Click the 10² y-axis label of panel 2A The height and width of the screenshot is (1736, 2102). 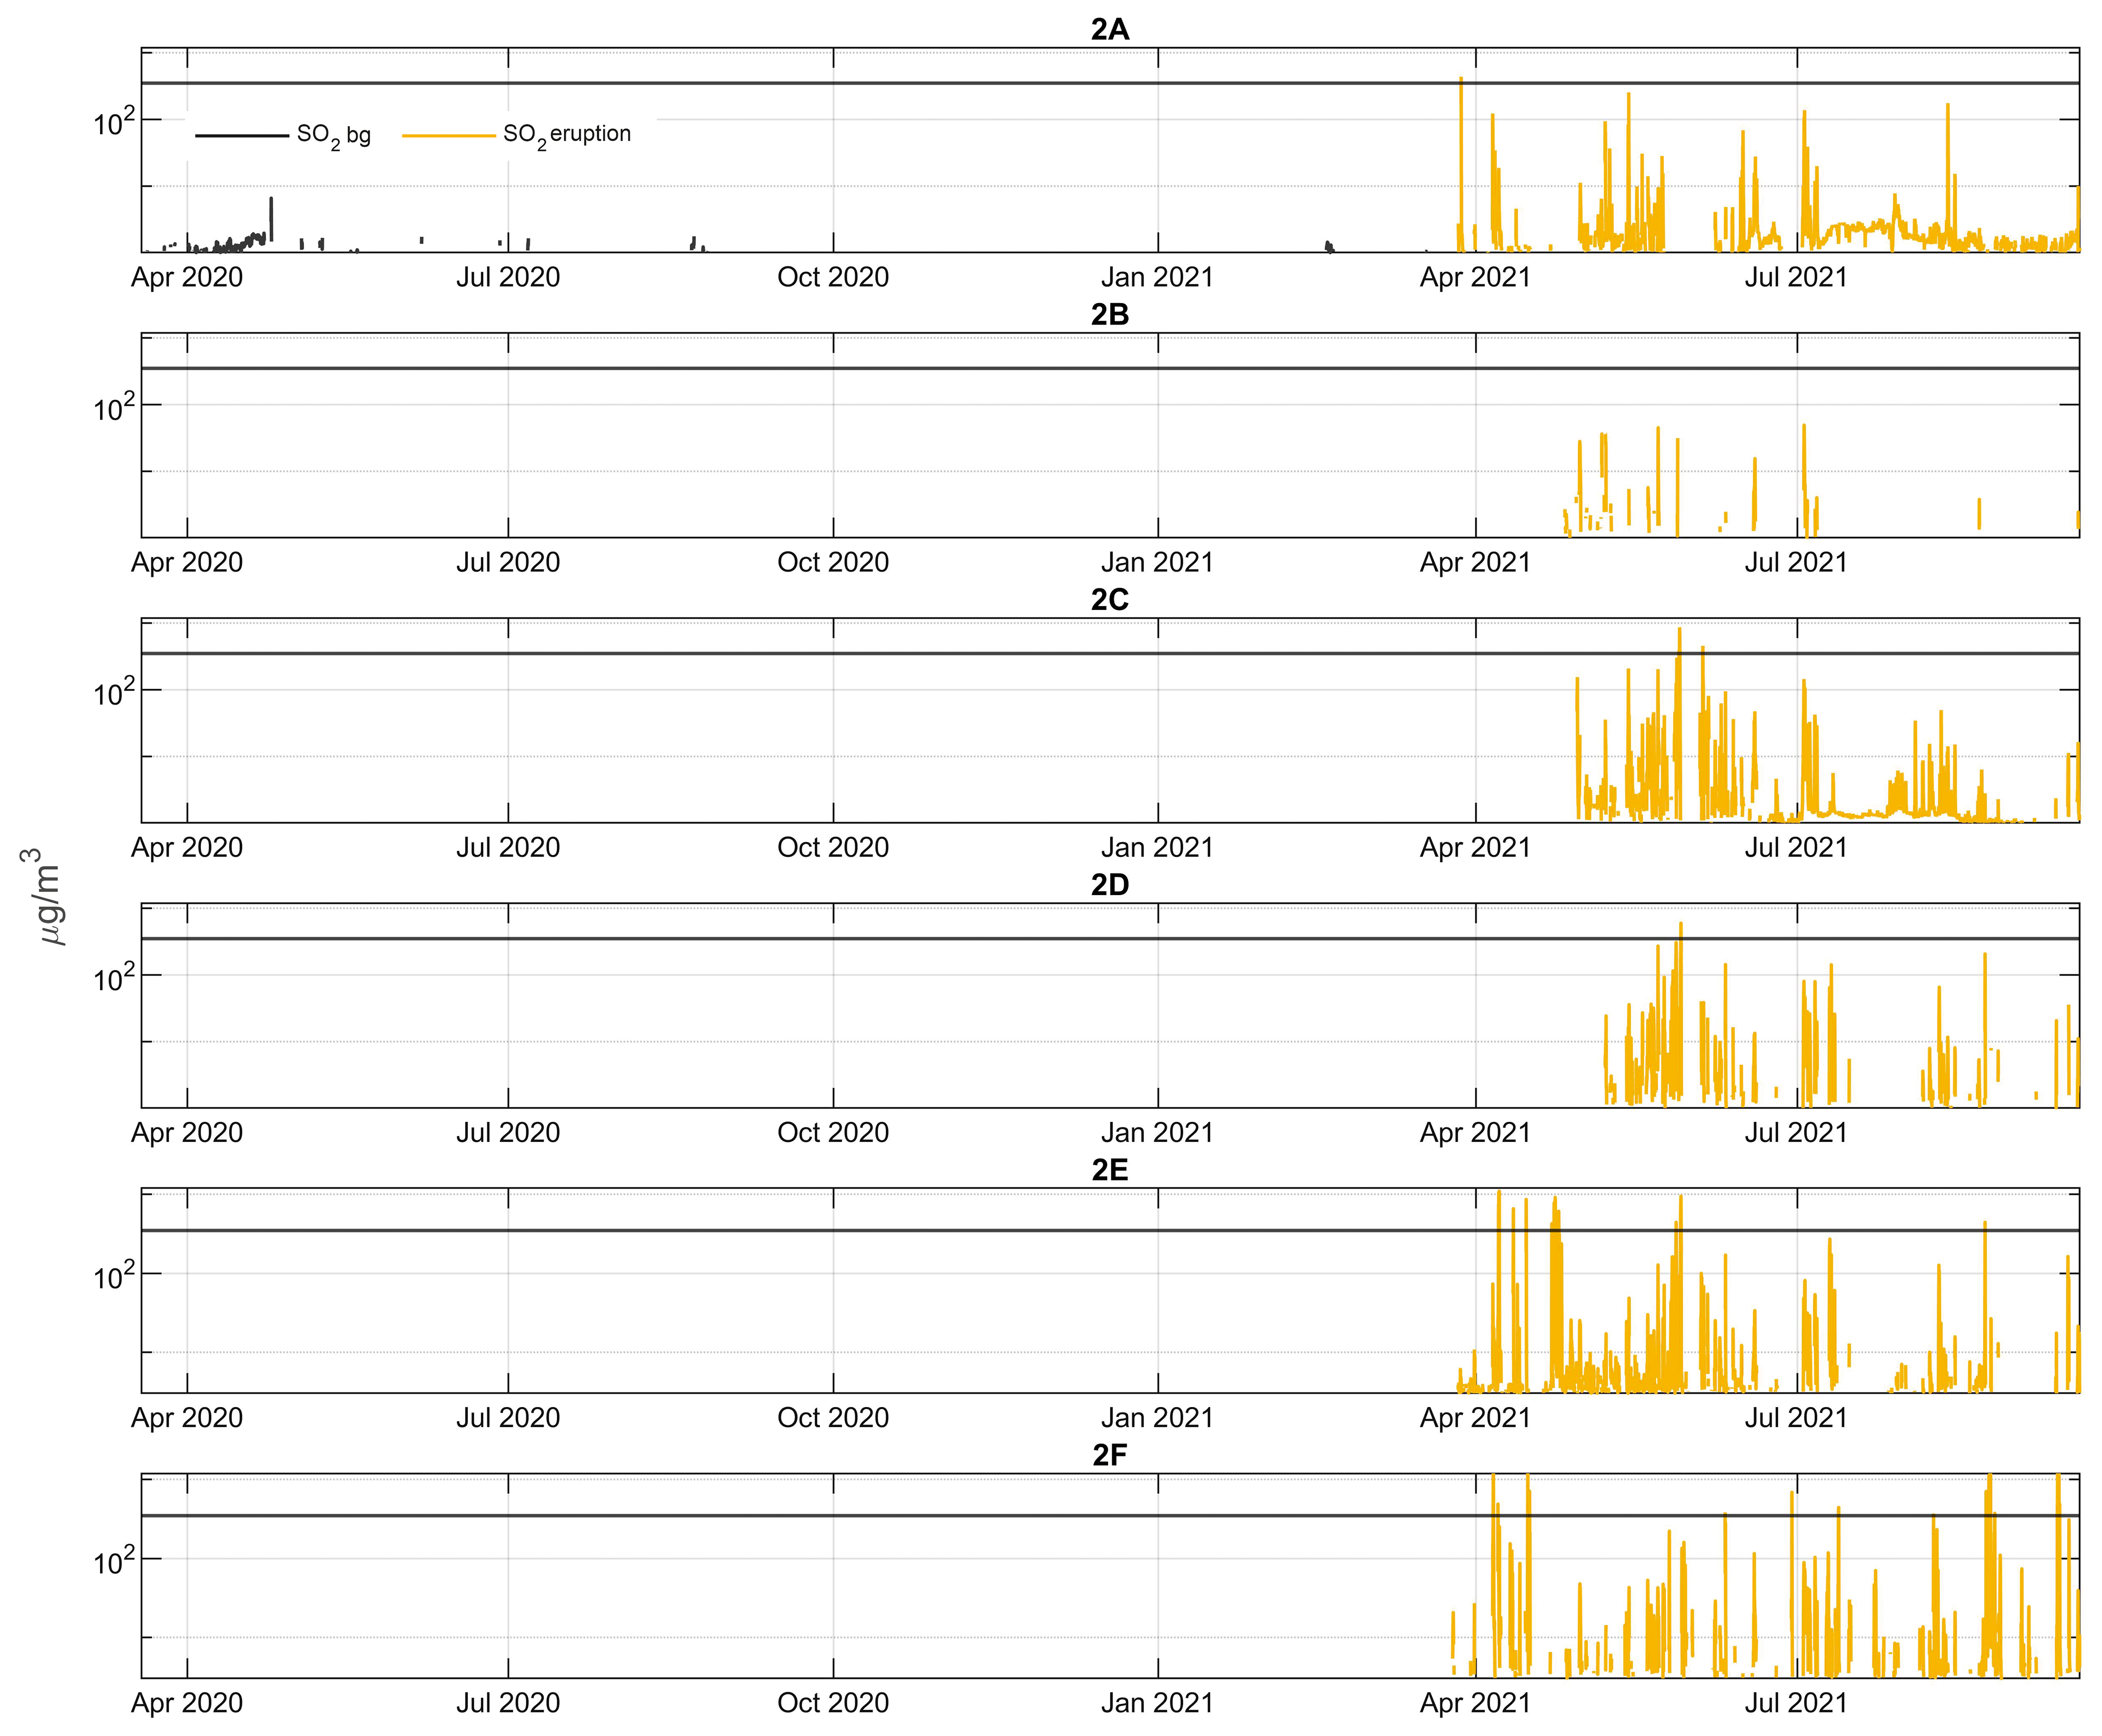point(113,123)
